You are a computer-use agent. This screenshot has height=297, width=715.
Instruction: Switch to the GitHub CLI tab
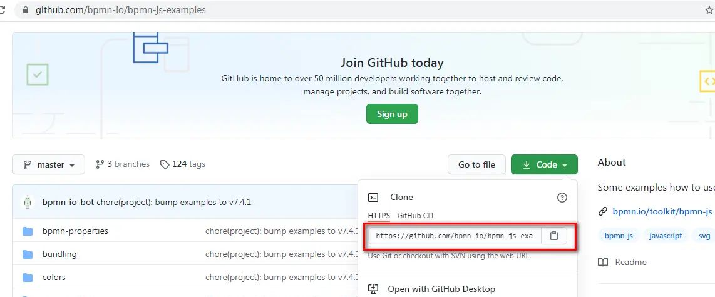click(x=416, y=216)
